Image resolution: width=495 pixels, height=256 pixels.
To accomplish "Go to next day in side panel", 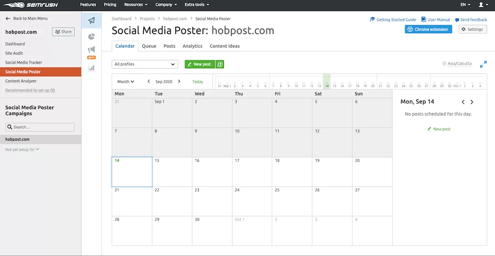I will (472, 102).
